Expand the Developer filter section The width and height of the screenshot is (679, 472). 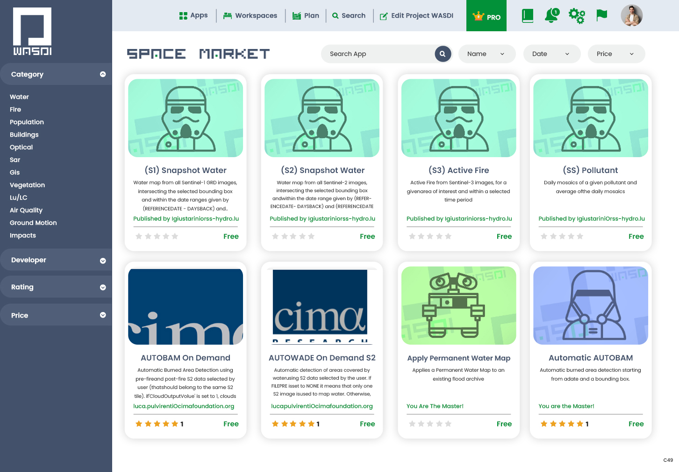pos(56,260)
